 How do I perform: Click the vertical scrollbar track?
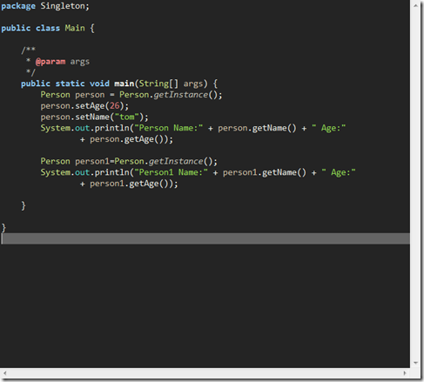point(415,184)
